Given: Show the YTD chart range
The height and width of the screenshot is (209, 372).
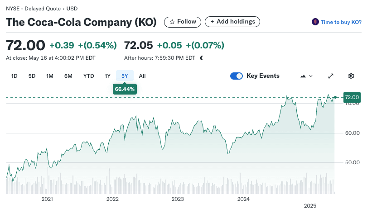Looking at the screenshot, I should click(x=89, y=76).
